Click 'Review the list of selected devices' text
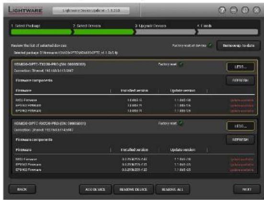Image resolution: width=264 pixels, height=200 pixels. tap(39, 45)
